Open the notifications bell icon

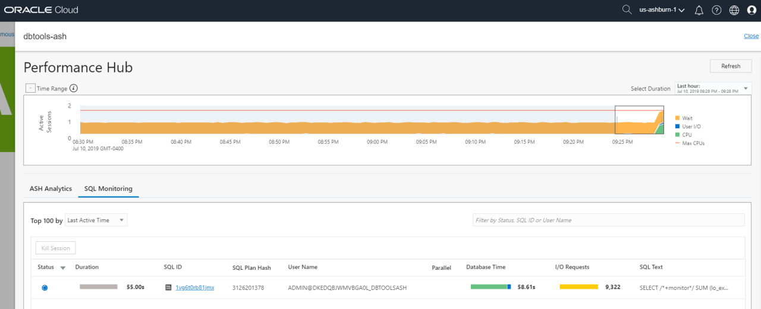[699, 10]
